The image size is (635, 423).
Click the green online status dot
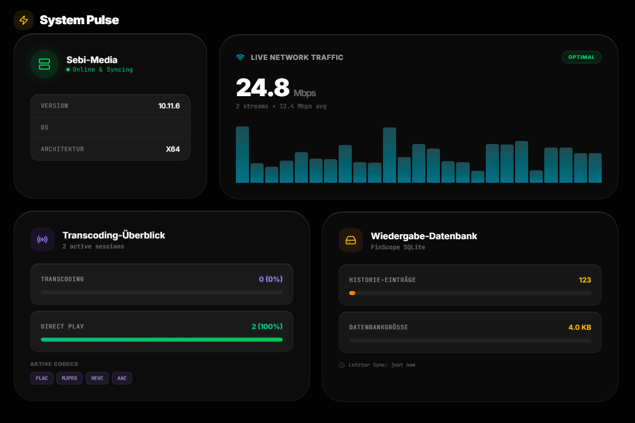(68, 69)
